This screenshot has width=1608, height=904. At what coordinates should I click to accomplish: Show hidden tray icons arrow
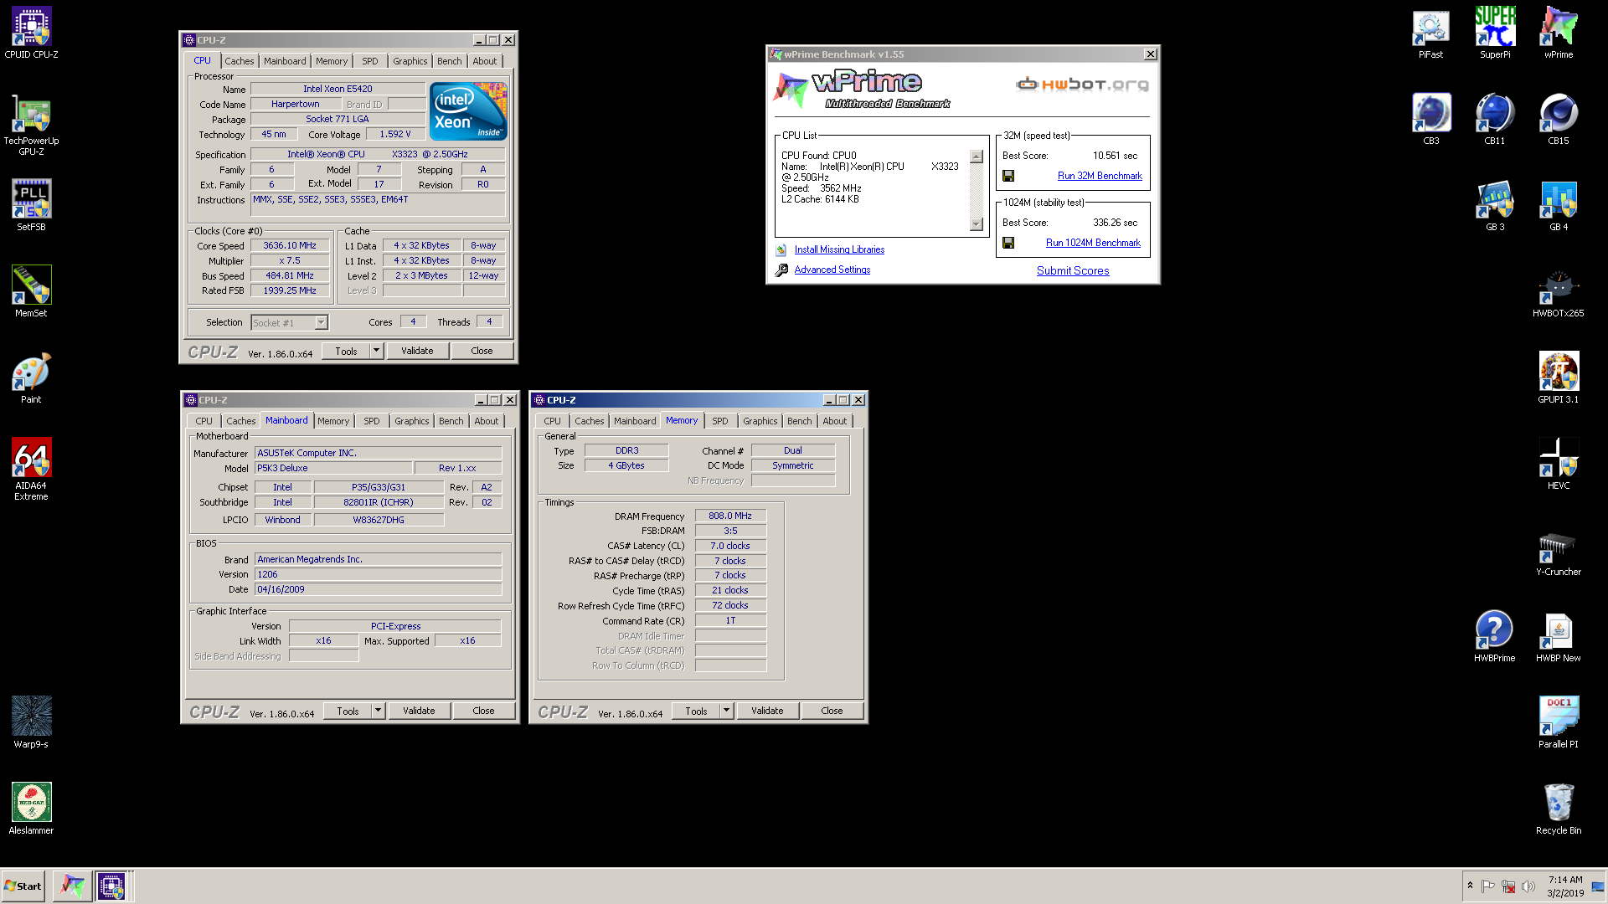(1470, 886)
